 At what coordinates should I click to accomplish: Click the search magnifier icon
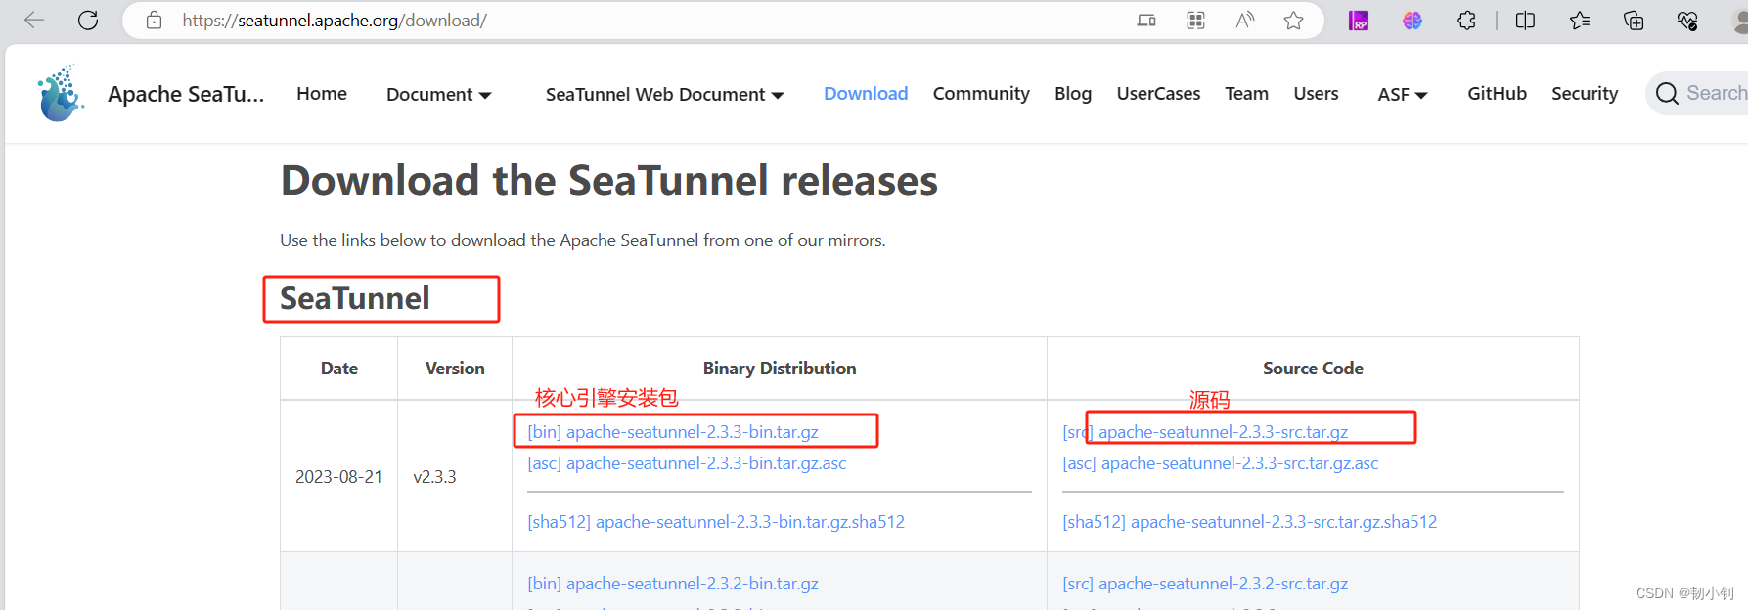tap(1667, 94)
